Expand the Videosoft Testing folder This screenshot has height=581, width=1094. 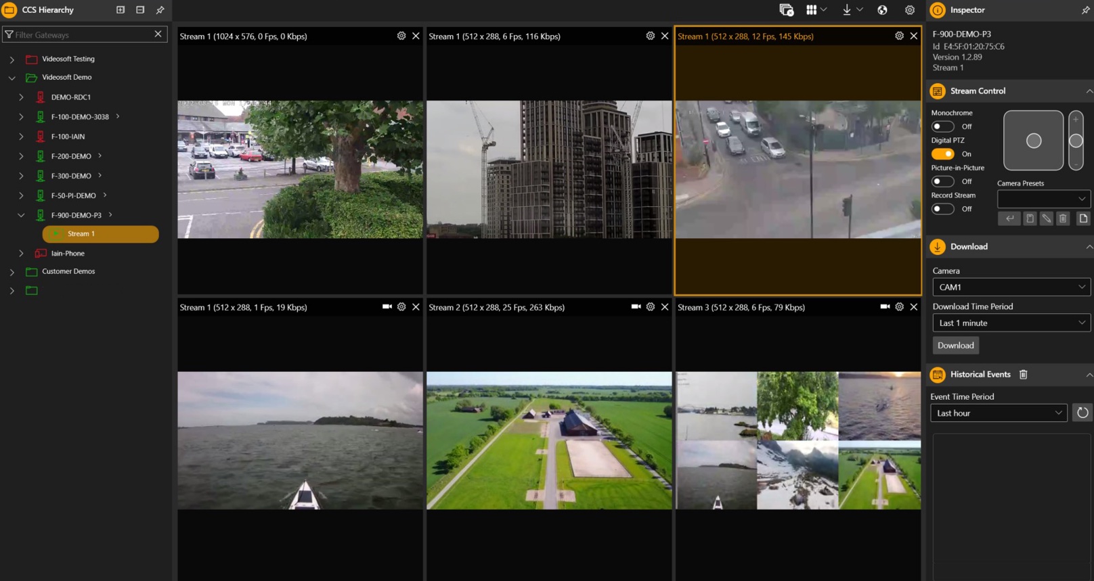(12, 60)
